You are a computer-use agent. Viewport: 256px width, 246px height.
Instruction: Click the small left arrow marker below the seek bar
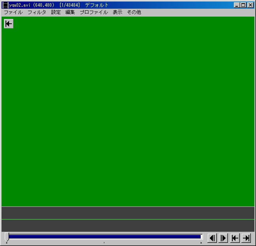tap(6, 243)
